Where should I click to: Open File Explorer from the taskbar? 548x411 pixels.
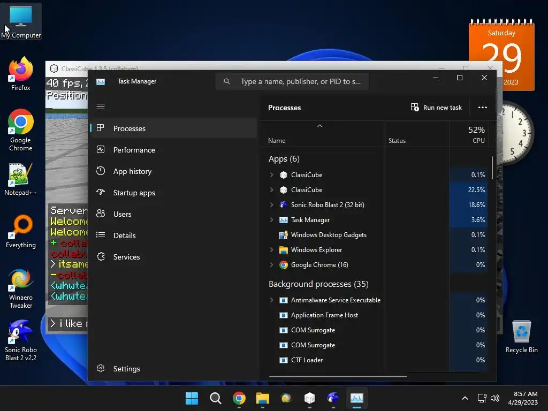coord(262,398)
